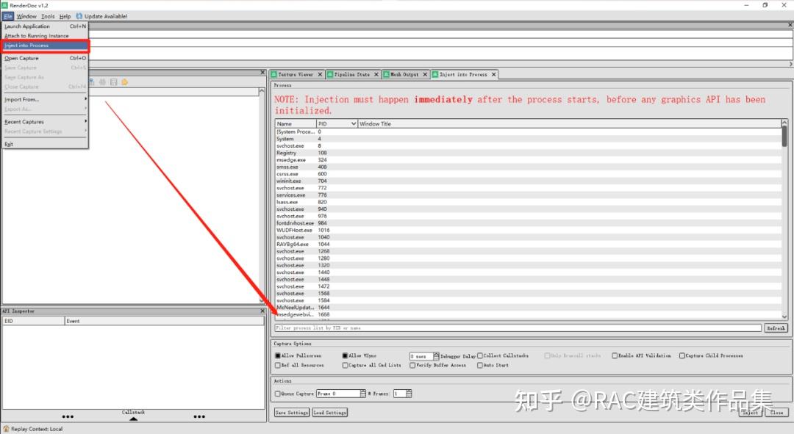The width and height of the screenshot is (794, 434).
Task: Adjust the number of Frames spinner
Action: coord(409,394)
